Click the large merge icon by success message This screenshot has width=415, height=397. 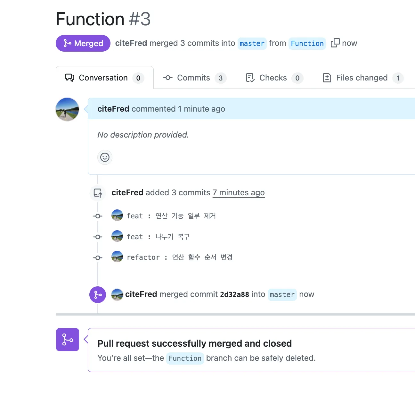(68, 339)
